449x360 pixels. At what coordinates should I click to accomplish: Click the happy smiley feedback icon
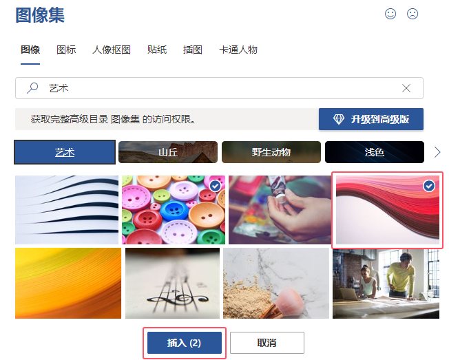pyautogui.click(x=390, y=14)
